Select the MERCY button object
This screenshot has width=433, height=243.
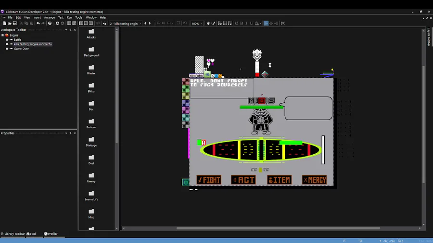tap(314, 180)
